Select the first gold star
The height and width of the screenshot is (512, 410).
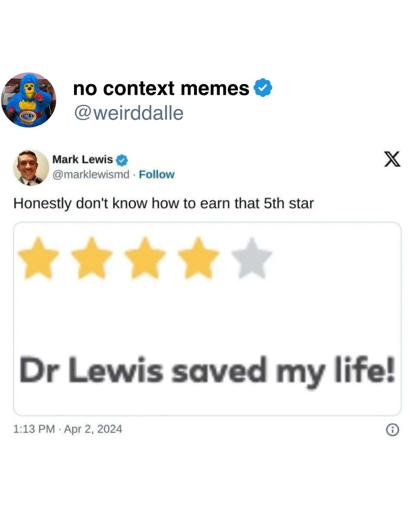(x=38, y=258)
